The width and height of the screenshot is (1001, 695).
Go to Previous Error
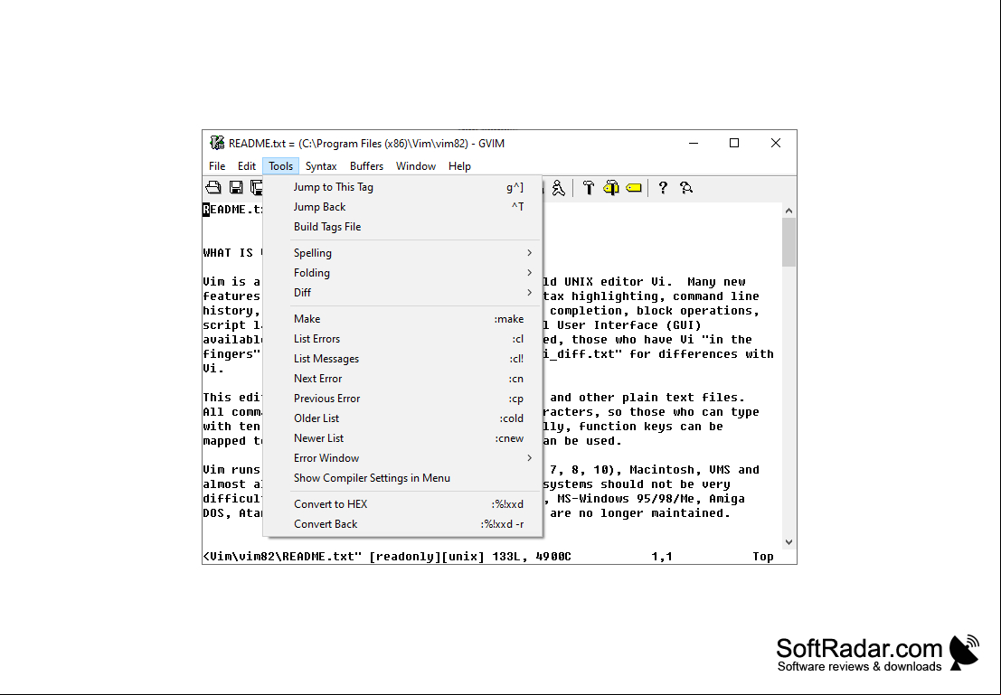[402, 399]
